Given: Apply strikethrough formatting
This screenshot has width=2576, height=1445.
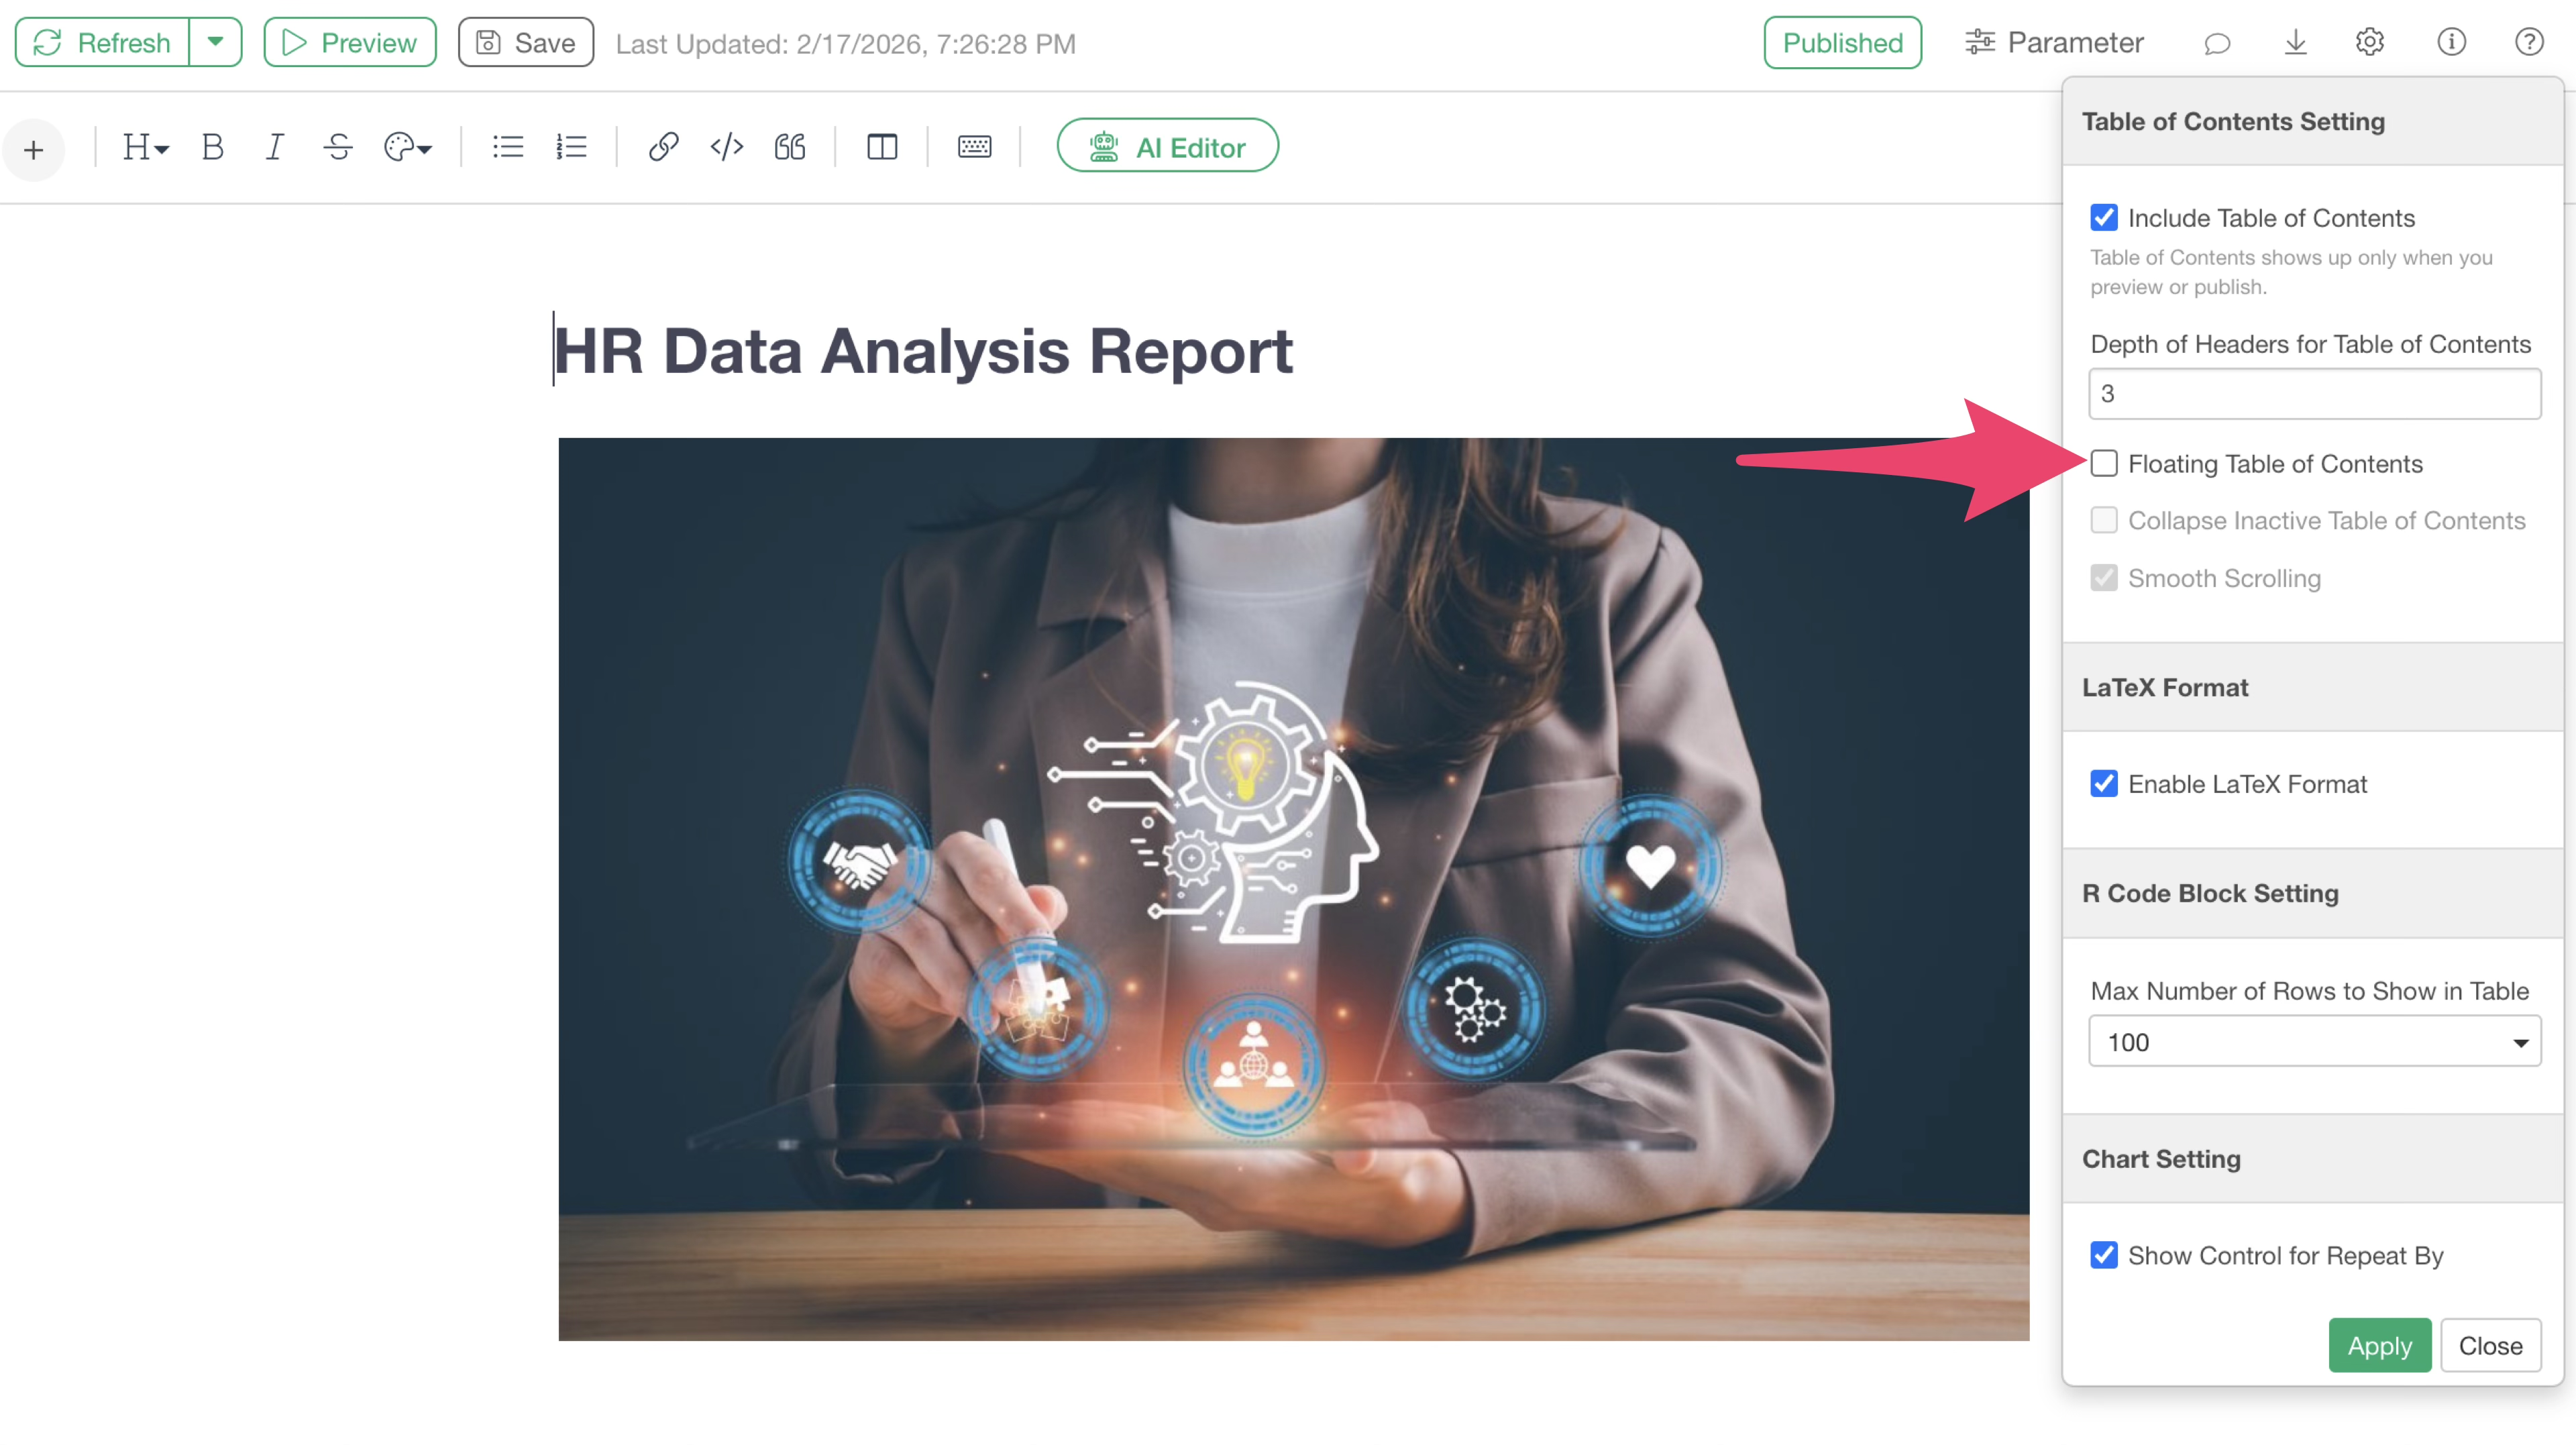Looking at the screenshot, I should pyautogui.click(x=338, y=147).
